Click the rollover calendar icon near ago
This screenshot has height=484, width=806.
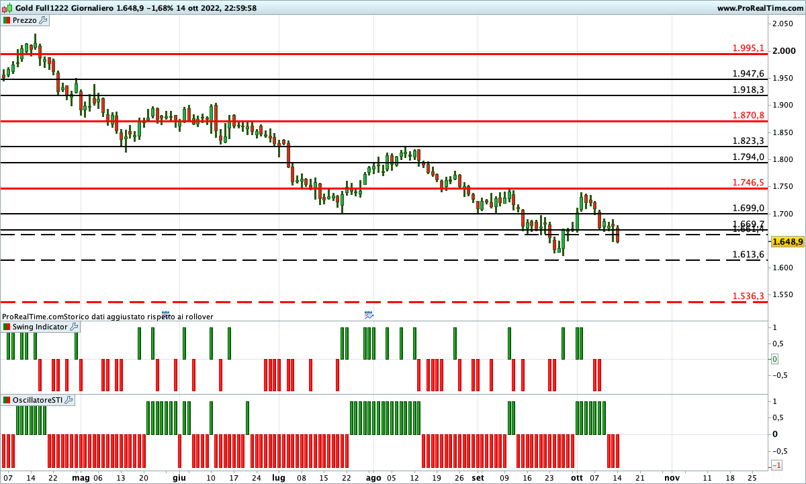368,315
